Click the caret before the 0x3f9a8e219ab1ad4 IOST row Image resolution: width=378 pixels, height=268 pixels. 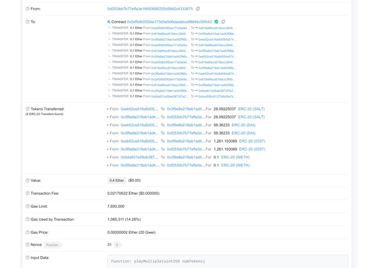tap(108, 149)
